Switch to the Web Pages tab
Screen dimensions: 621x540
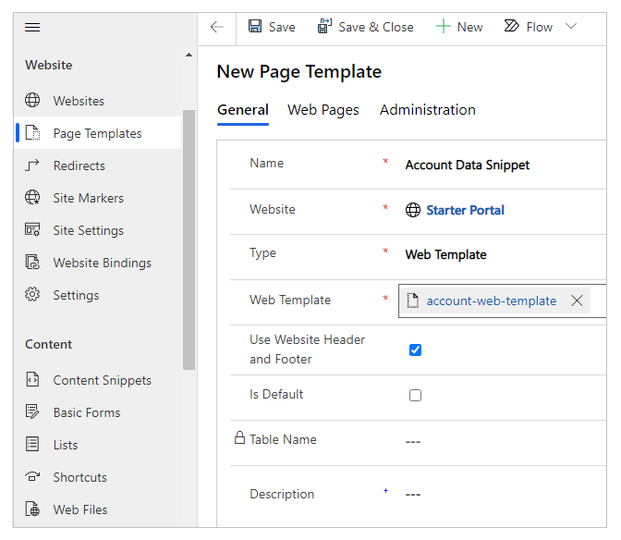(323, 110)
